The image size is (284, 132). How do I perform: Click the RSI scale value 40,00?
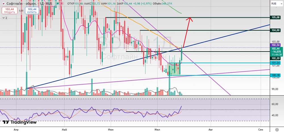275,115
